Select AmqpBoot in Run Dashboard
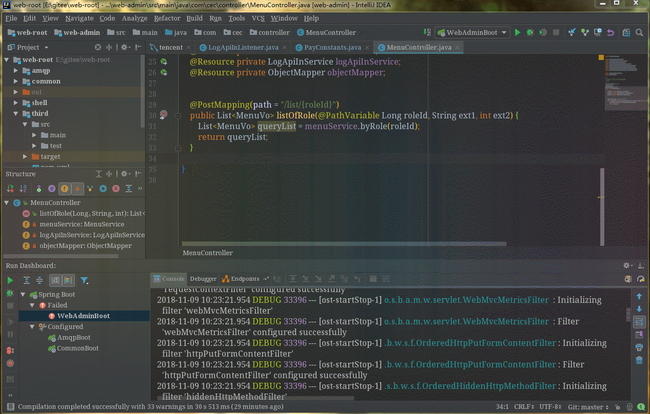Screen dimensions: 650x414 tap(73, 338)
